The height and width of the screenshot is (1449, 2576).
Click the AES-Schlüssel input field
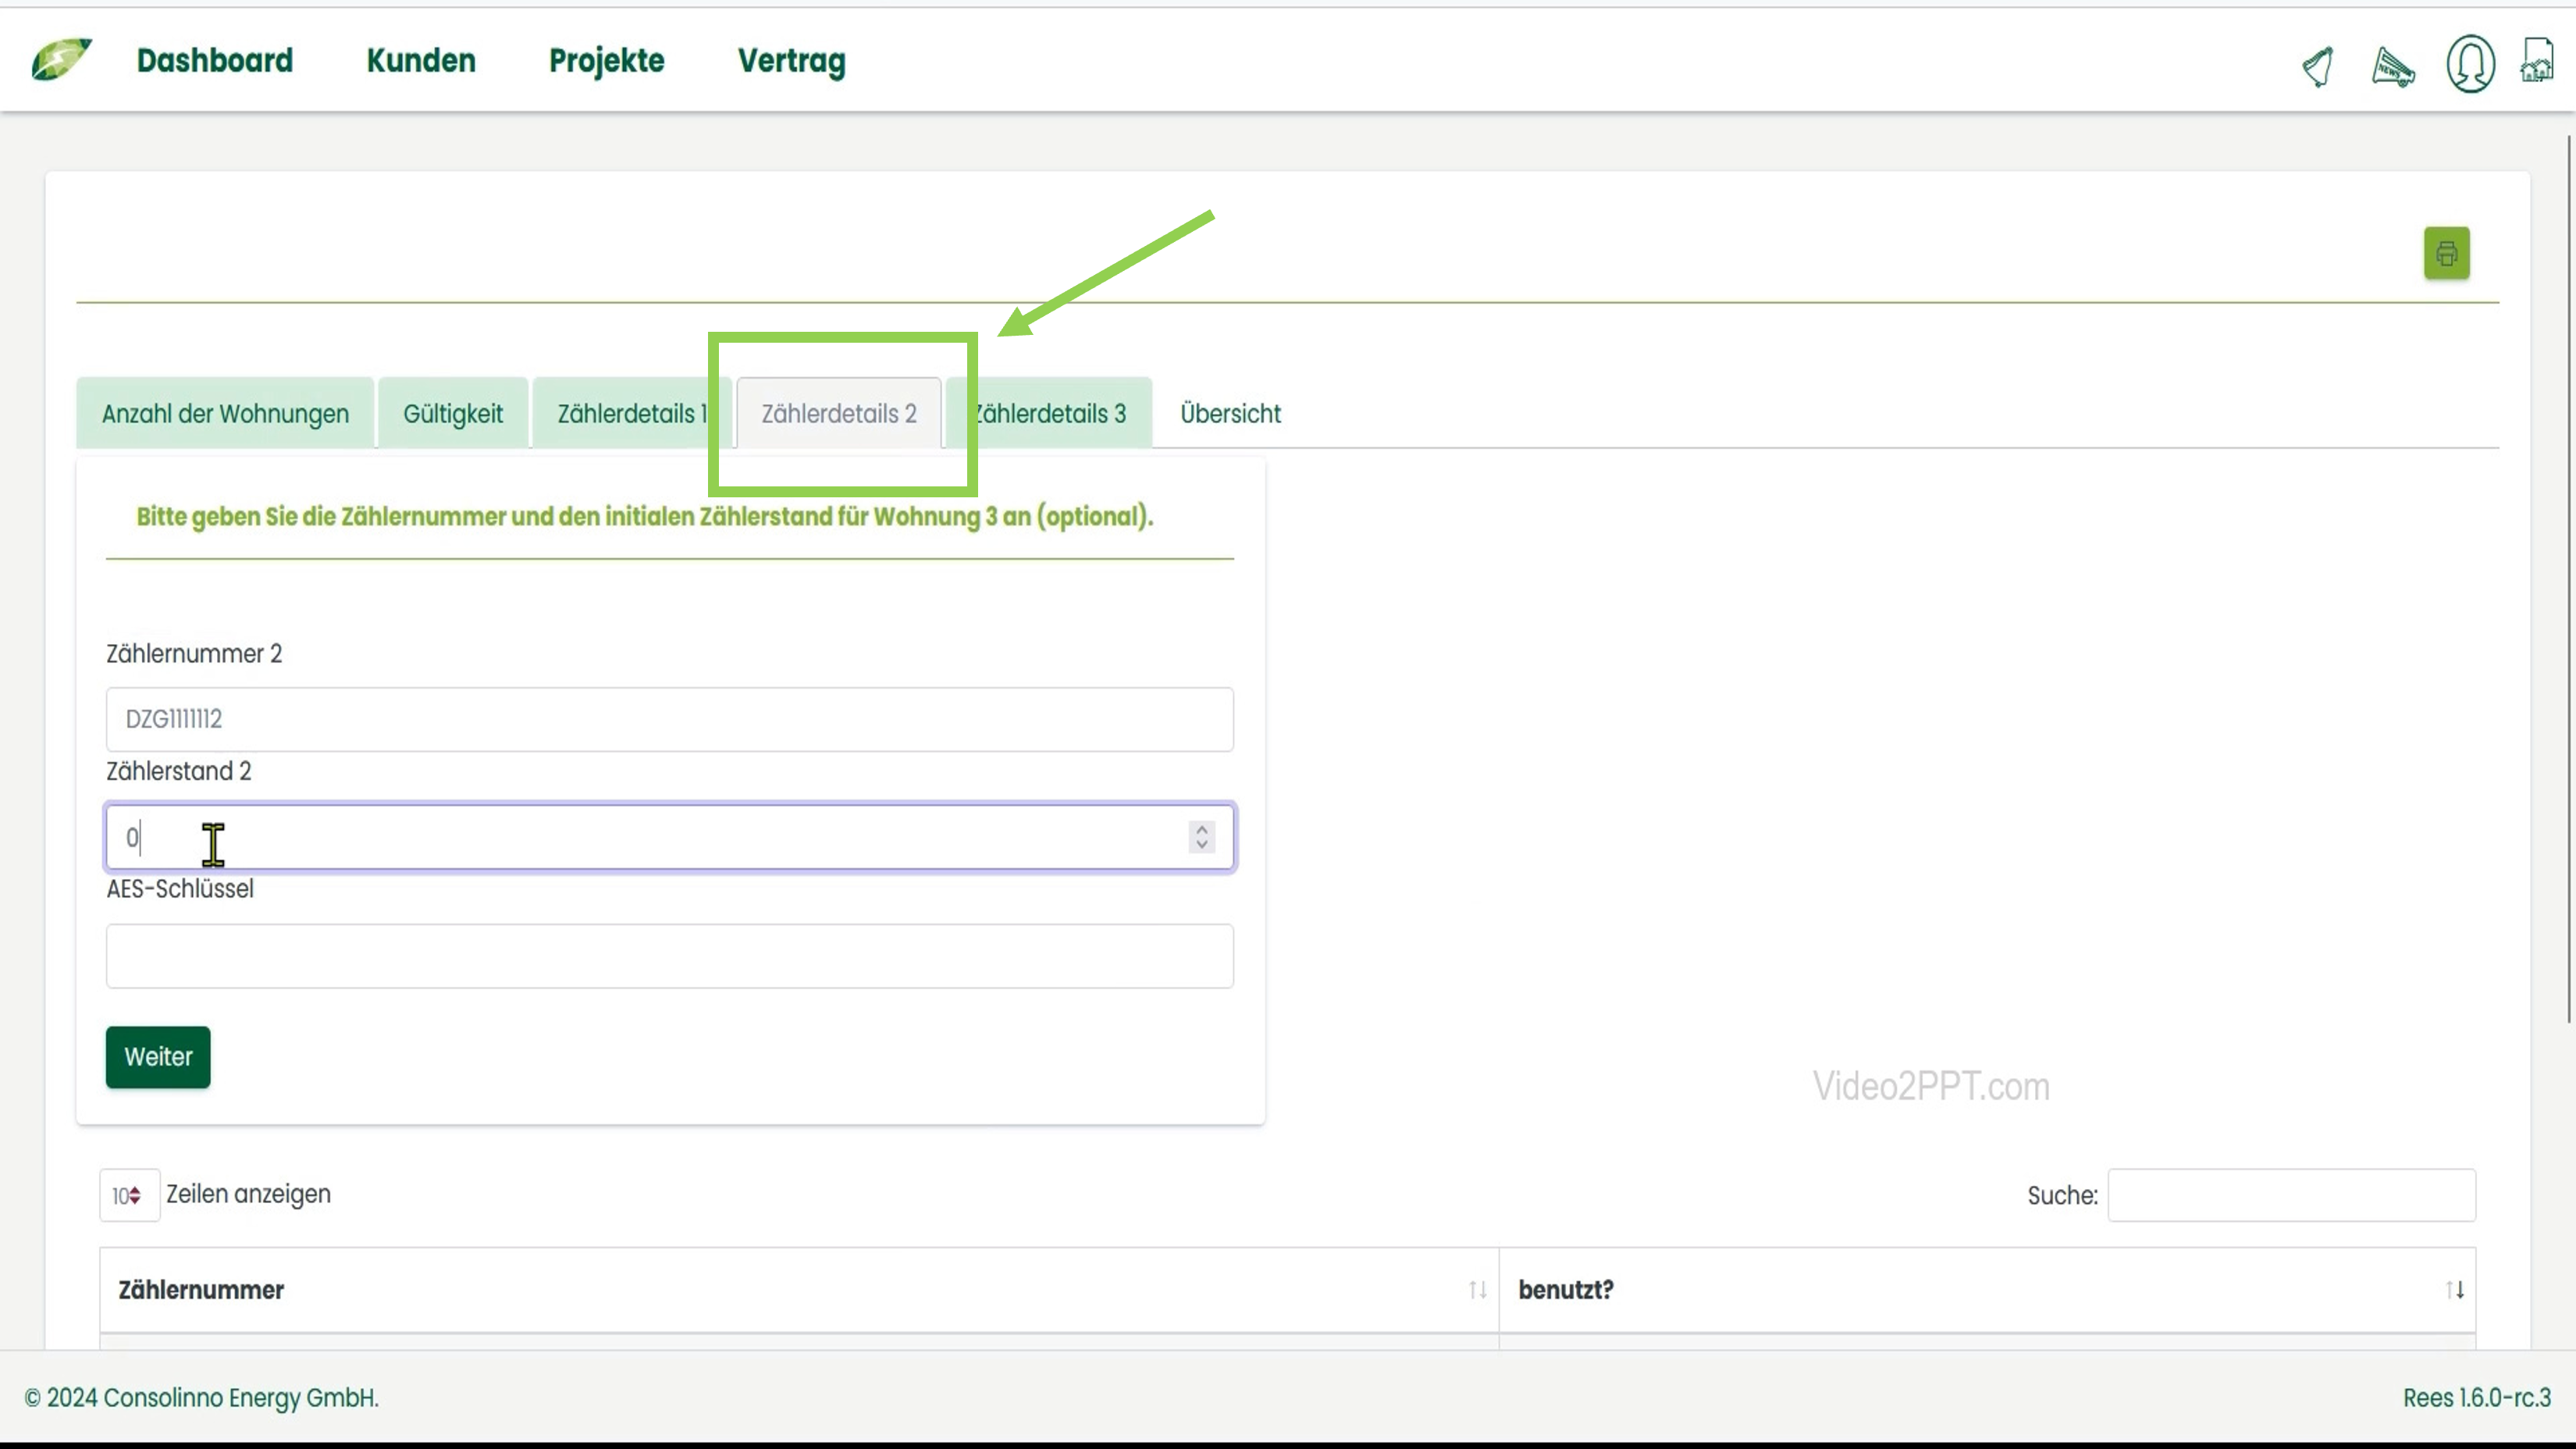[x=669, y=956]
